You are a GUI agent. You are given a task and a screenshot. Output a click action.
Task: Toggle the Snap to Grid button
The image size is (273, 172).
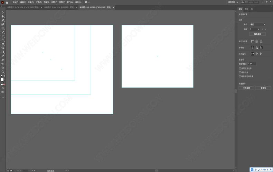(261, 54)
